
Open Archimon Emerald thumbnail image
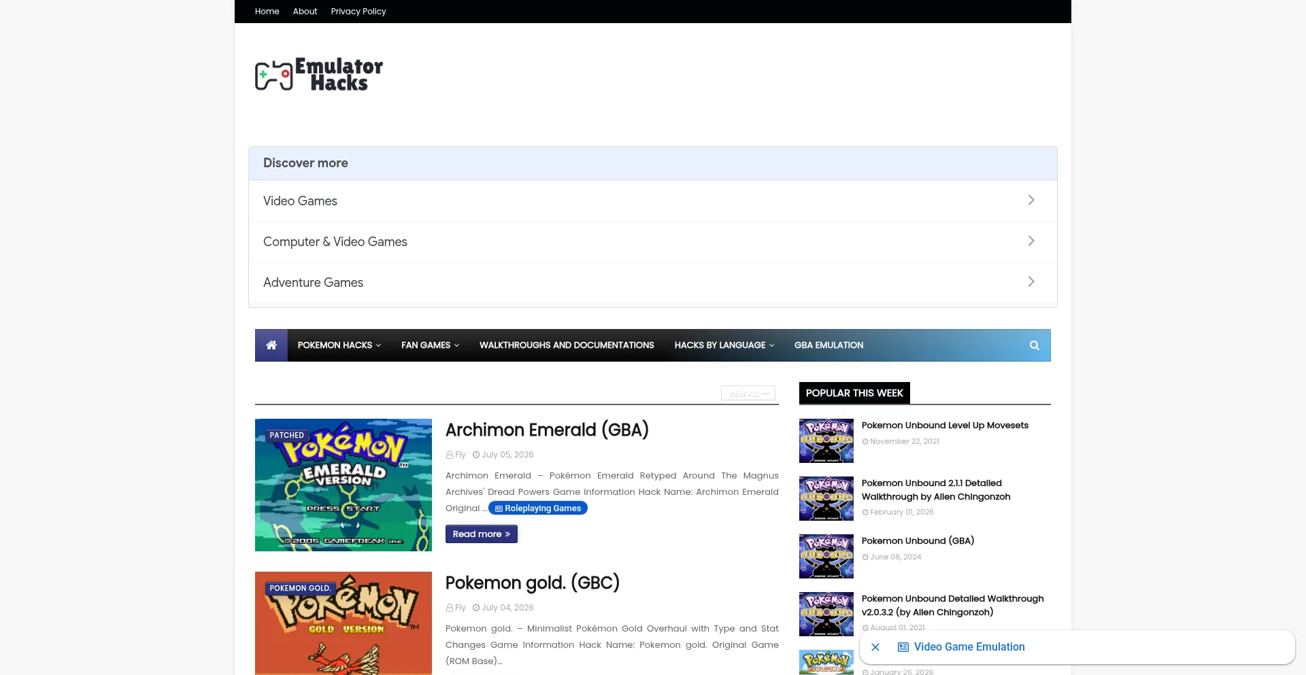[x=344, y=485]
